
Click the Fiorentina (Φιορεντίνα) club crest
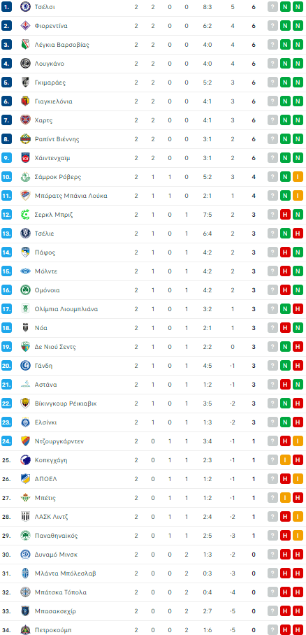coord(25,26)
